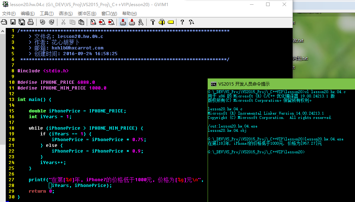
Task: Open the 文件(F) menu
Action: coord(9,14)
